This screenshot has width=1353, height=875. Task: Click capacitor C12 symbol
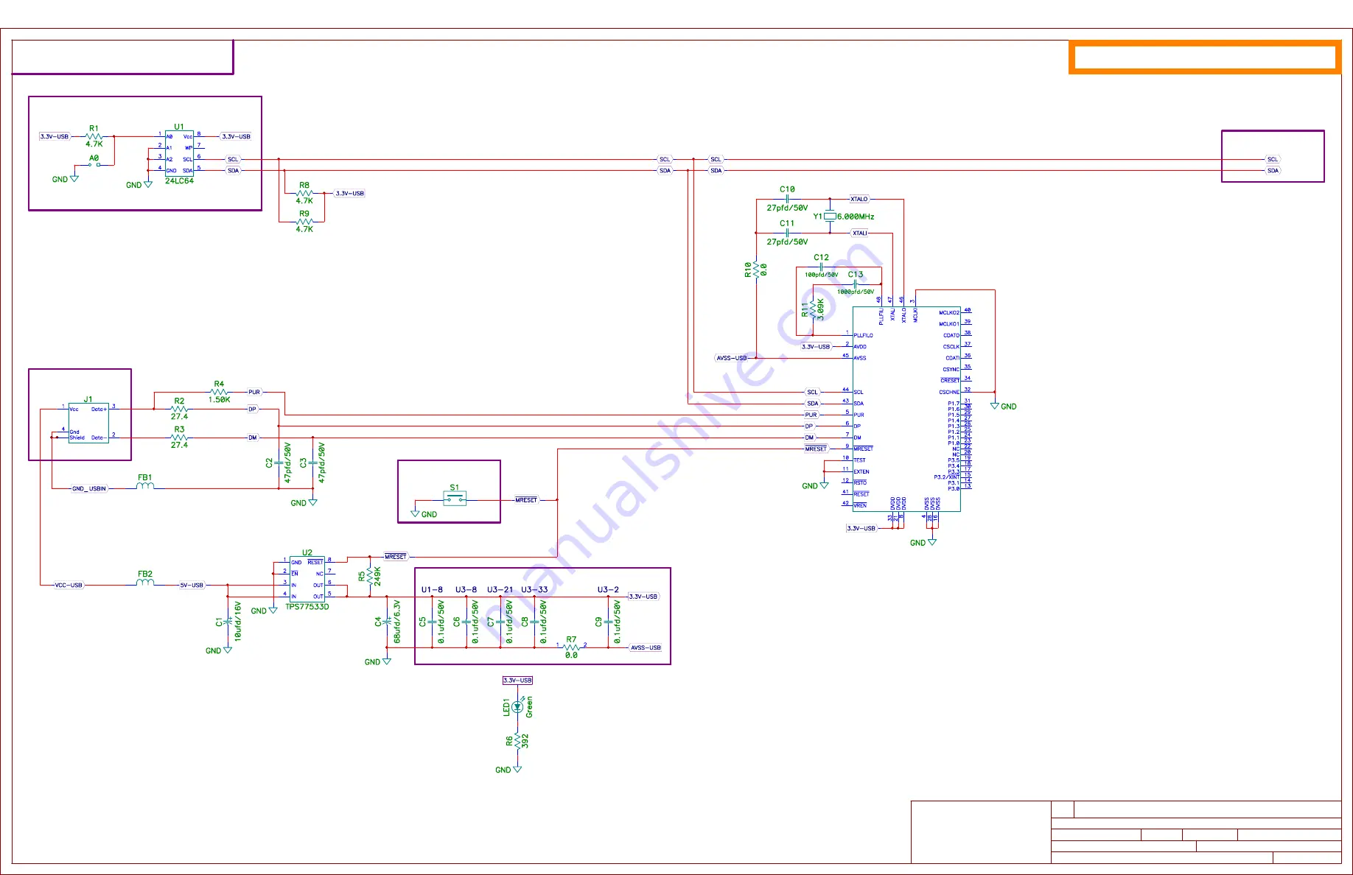coord(821,267)
